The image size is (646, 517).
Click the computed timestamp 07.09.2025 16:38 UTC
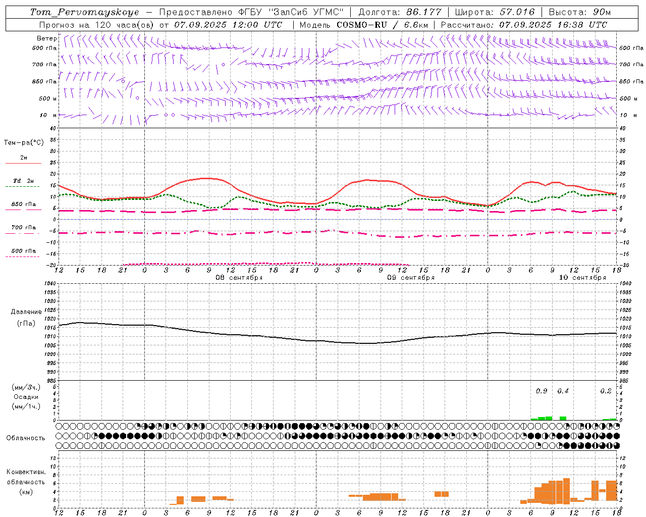(x=553, y=24)
